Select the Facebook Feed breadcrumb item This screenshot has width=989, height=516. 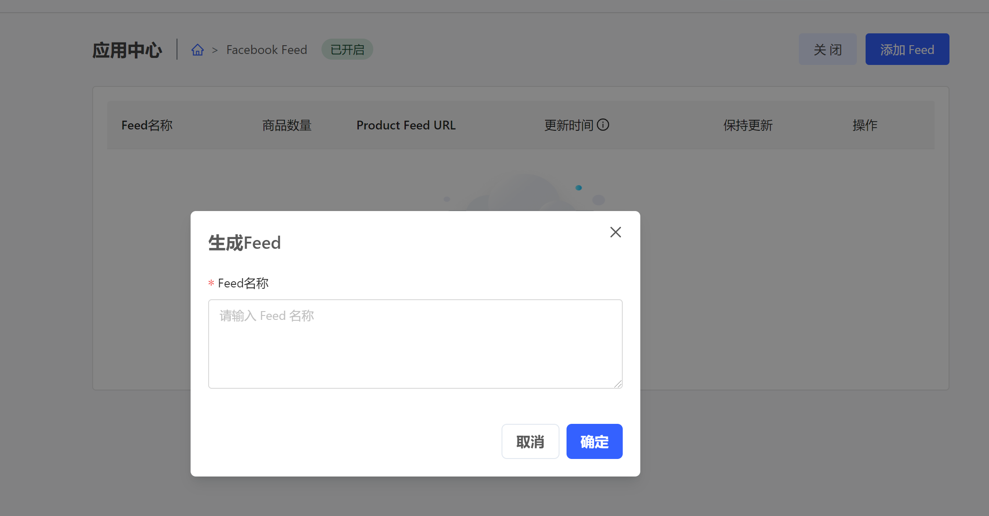pyautogui.click(x=267, y=50)
